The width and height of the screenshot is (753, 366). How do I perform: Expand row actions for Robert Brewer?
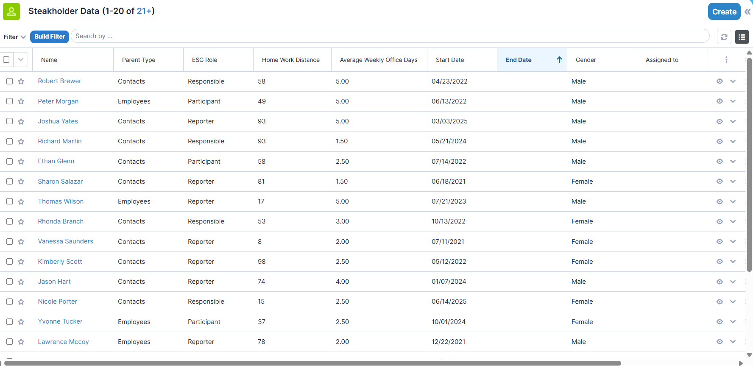click(x=733, y=81)
